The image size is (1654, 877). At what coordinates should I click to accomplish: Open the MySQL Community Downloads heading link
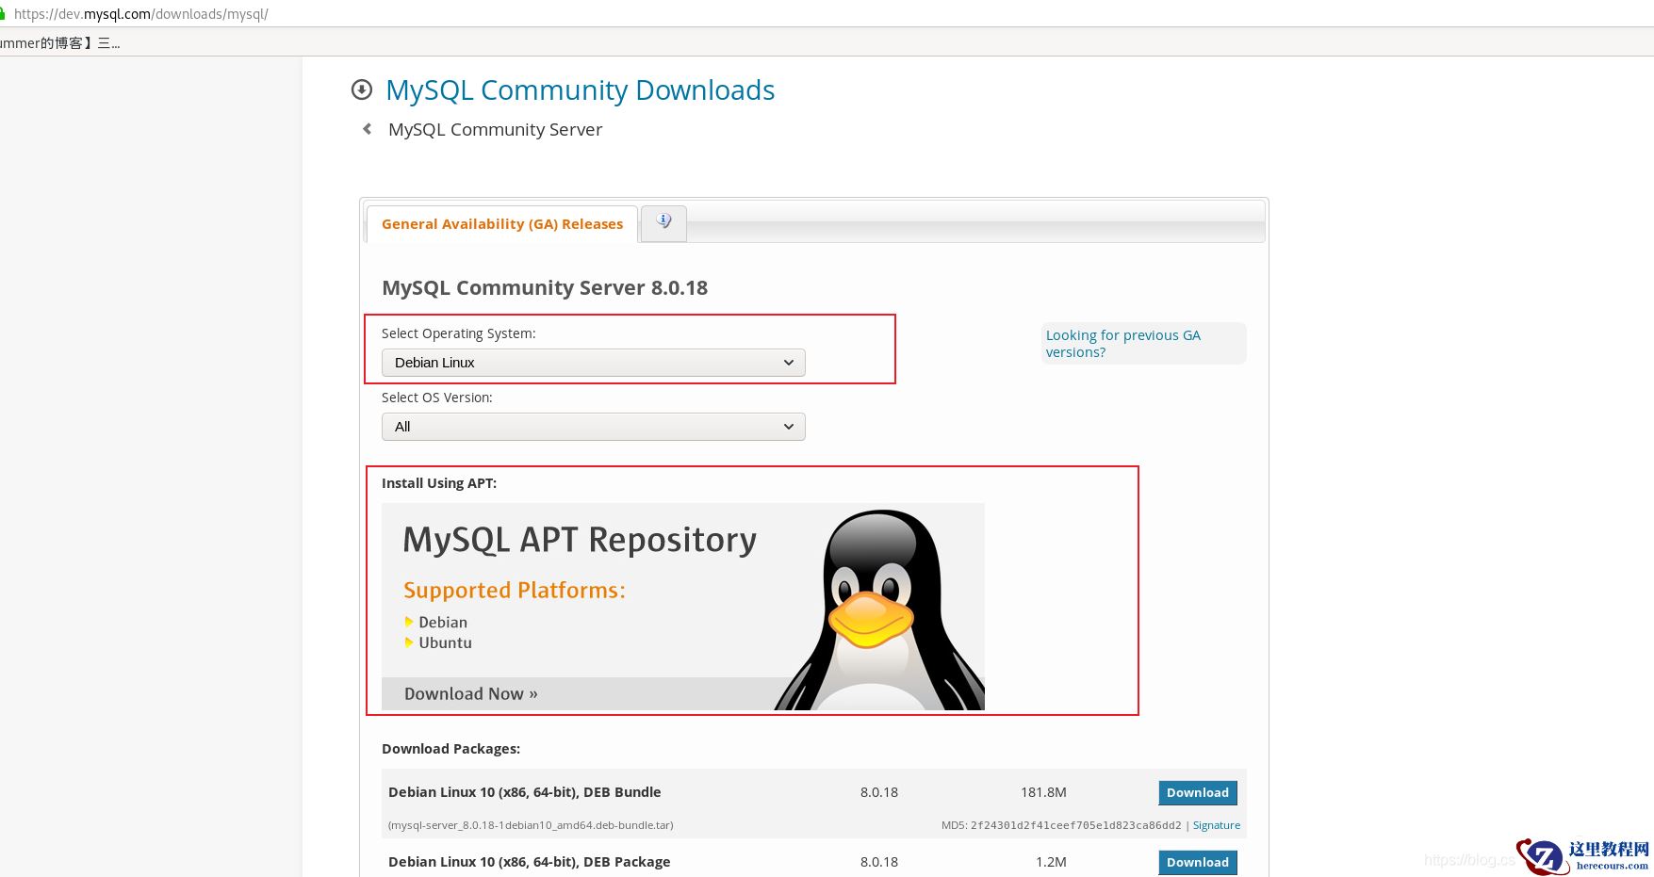tap(580, 90)
